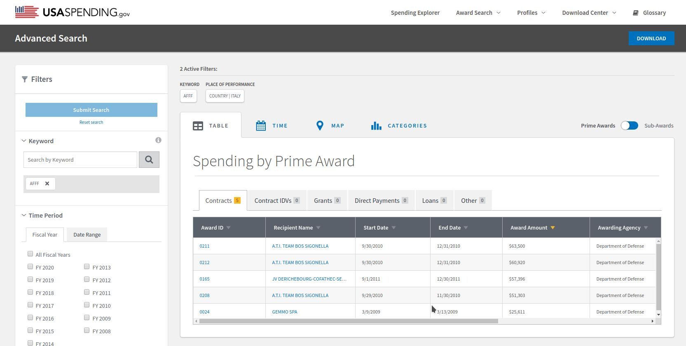Open award ID 0211 link
The width and height of the screenshot is (686, 346).
(x=204, y=246)
